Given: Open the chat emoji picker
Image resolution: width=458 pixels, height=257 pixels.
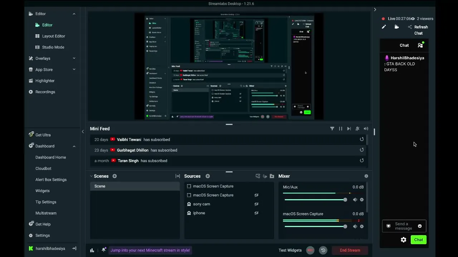Looking at the screenshot, I should pos(420,226).
